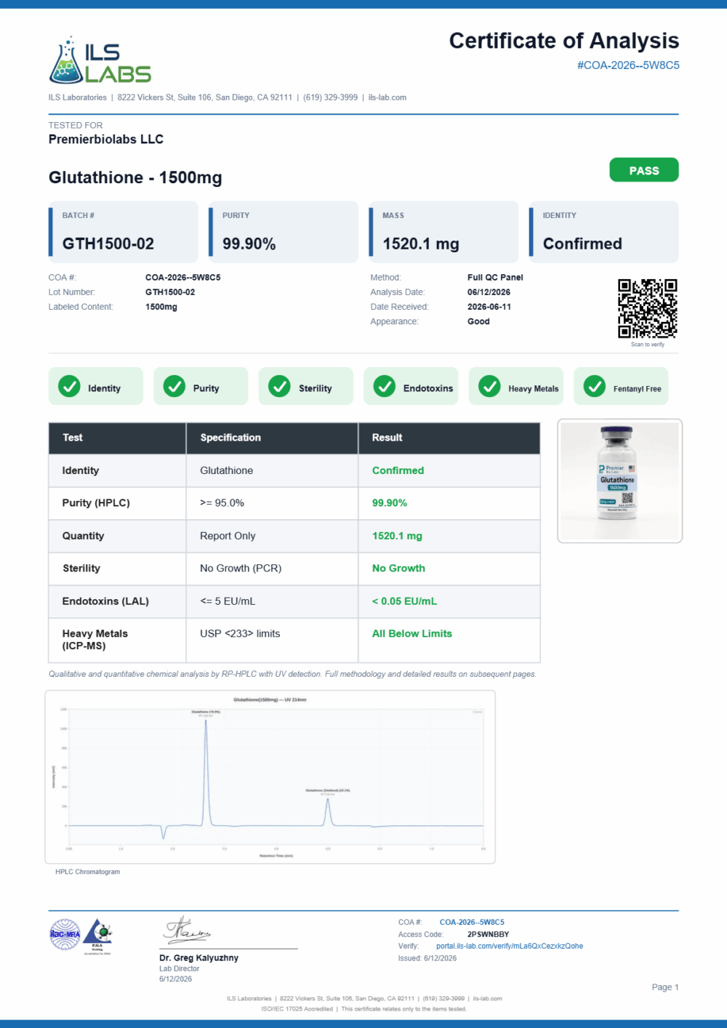Click the Purity 99.90% summary card
This screenshot has height=1028, width=727.
click(x=284, y=232)
